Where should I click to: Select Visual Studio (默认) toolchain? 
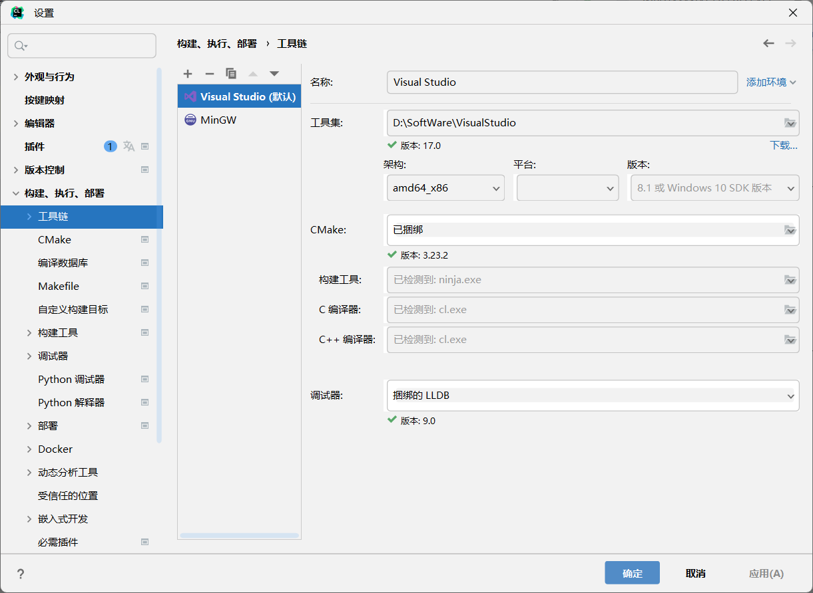tap(239, 96)
